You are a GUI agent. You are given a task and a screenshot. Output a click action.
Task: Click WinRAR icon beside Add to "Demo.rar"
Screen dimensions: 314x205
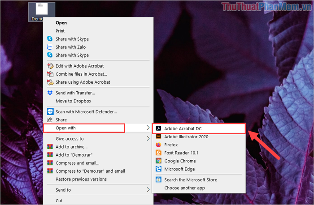tap(50, 155)
